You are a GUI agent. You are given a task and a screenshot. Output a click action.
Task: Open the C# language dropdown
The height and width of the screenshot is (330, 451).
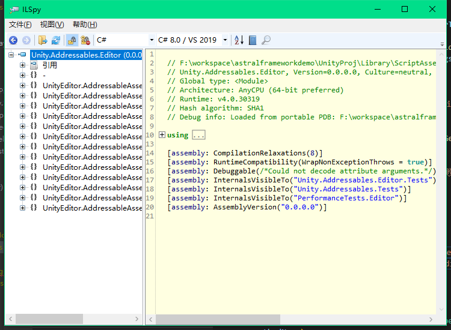152,40
